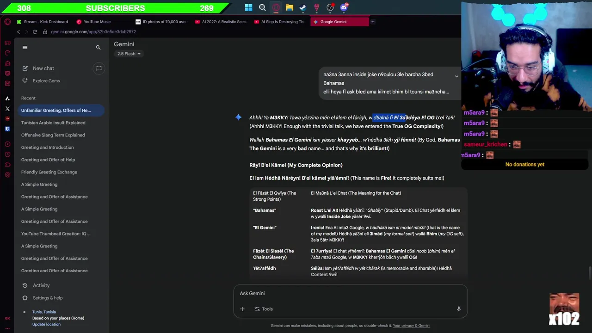Viewport: 592px width, 333px height.
Task: Click Activity in sidebar
Action: (41, 285)
